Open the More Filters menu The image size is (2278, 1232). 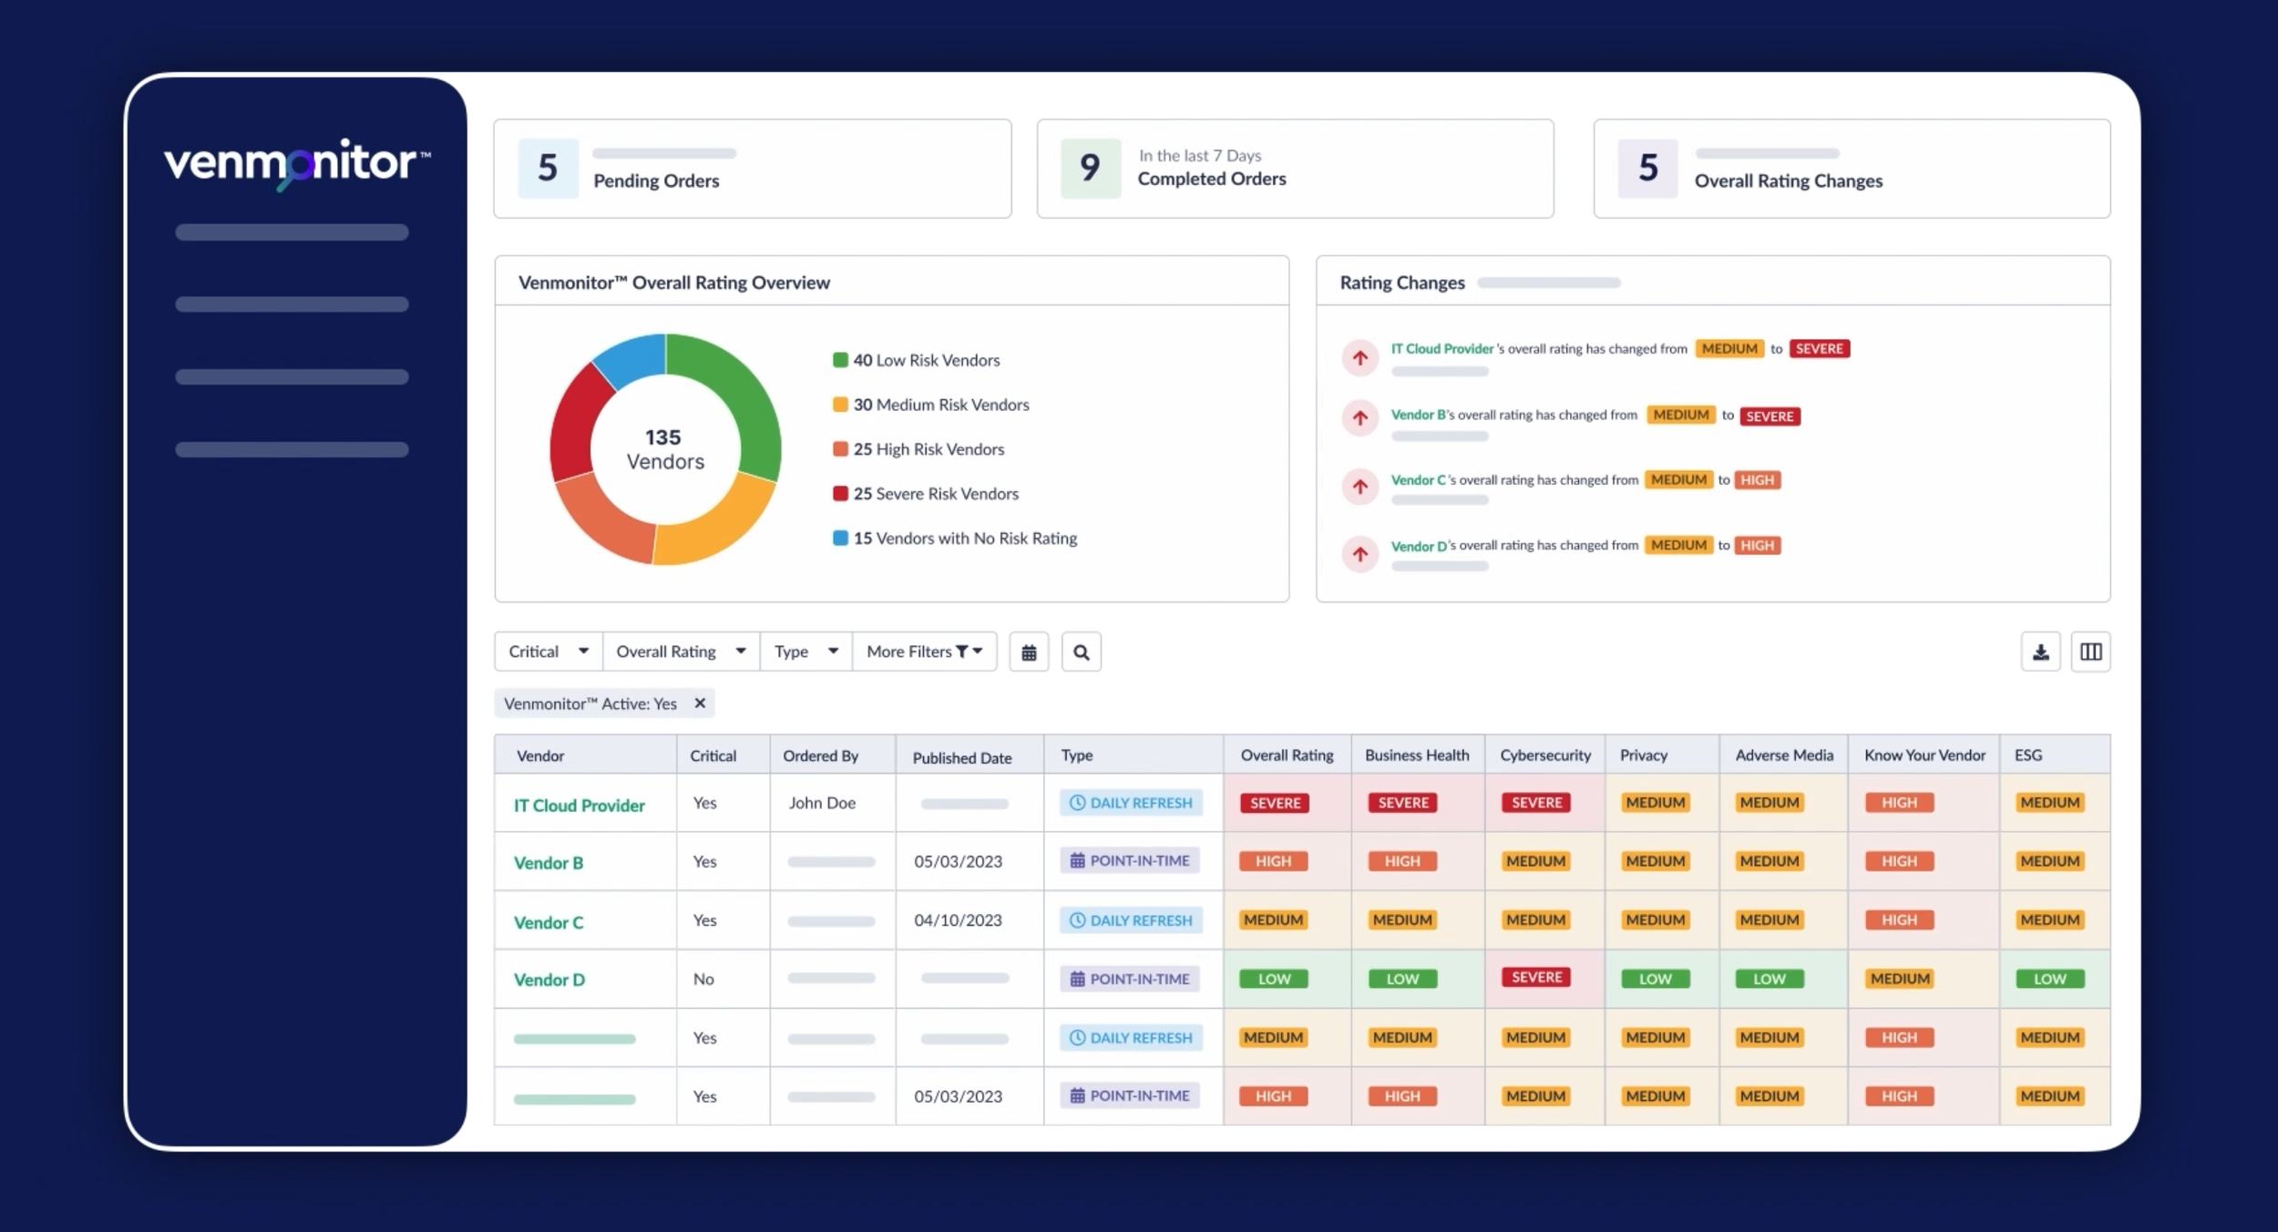coord(923,651)
